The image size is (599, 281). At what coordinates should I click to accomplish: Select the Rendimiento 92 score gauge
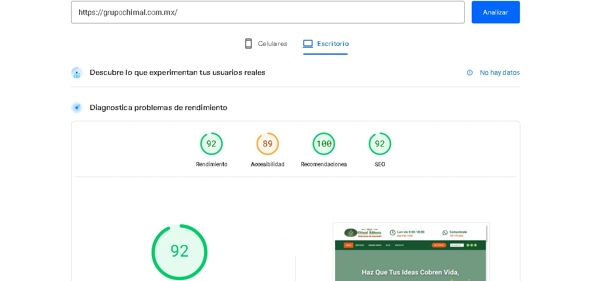pos(212,144)
